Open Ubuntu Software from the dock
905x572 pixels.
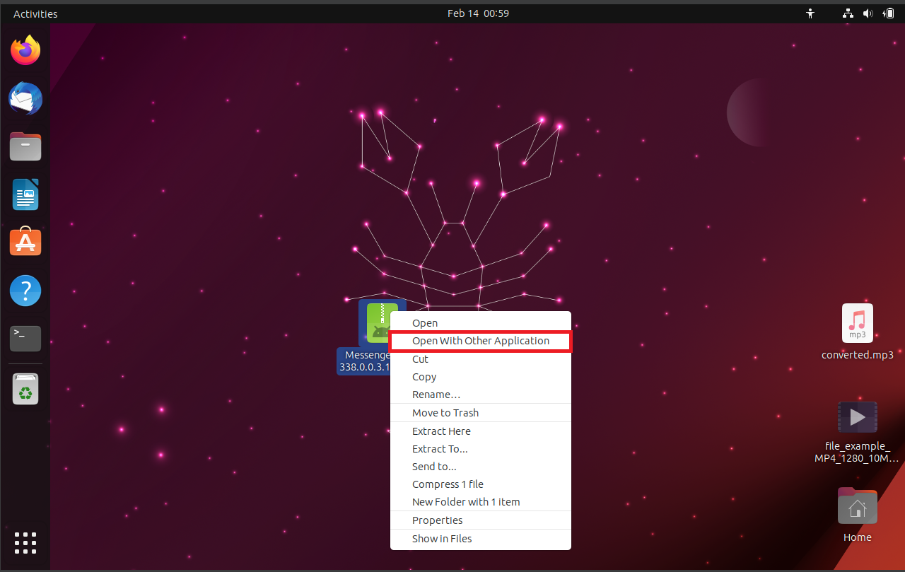tap(25, 242)
